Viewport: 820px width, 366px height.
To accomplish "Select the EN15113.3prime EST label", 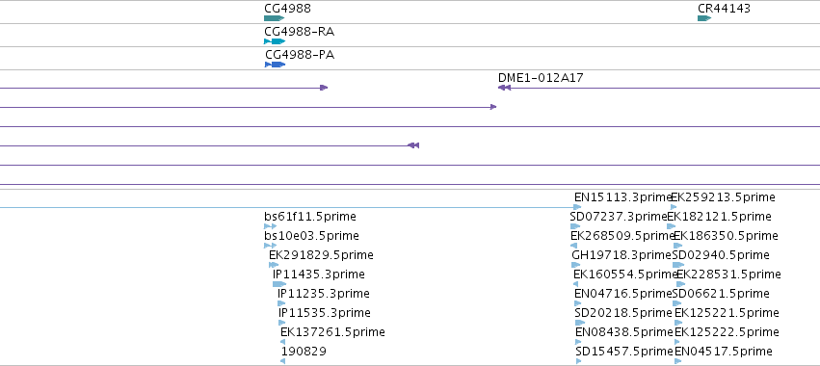I will [622, 197].
